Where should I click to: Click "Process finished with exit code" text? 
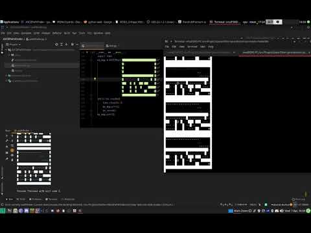(x=38, y=191)
